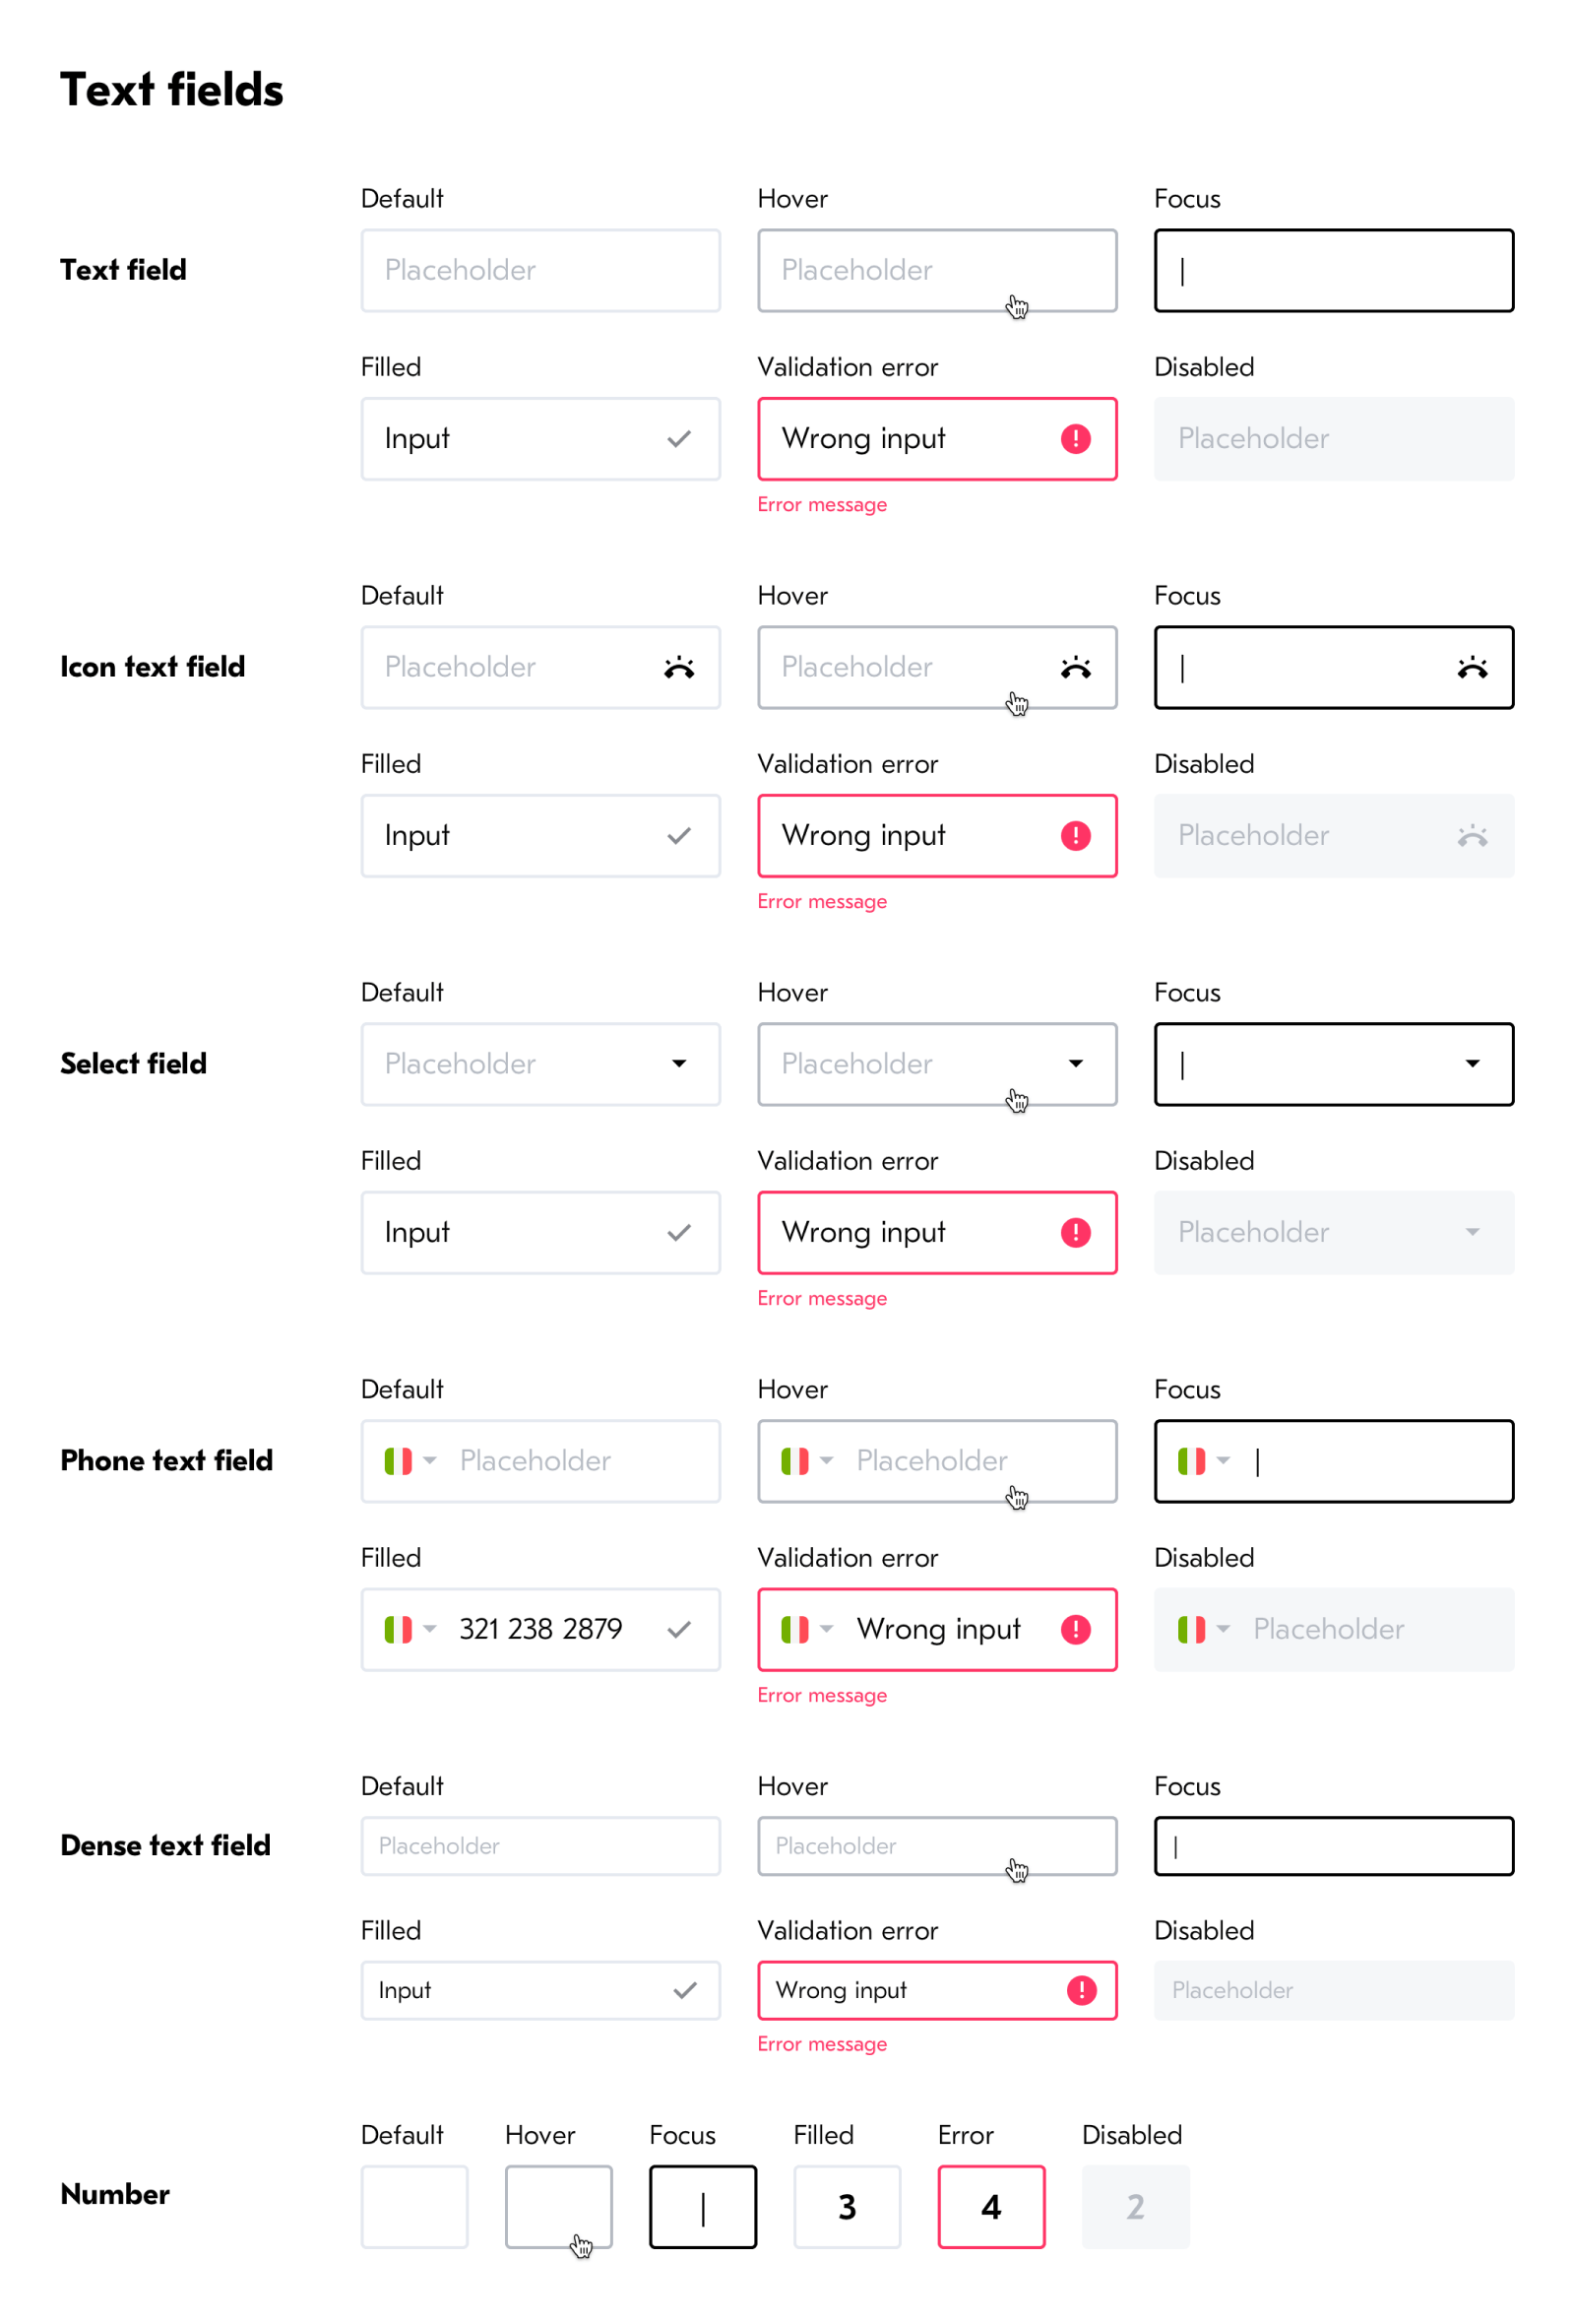Click error icon in Icon text field validation error
Screen dimensions: 1575x2324
[1075, 836]
